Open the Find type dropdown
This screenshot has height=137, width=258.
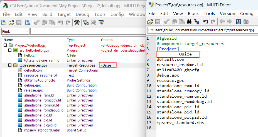tap(26, 32)
